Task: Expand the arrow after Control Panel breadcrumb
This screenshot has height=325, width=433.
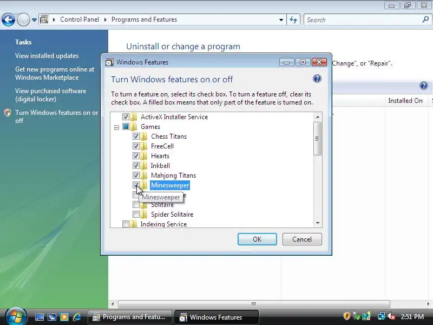Action: click(x=105, y=19)
